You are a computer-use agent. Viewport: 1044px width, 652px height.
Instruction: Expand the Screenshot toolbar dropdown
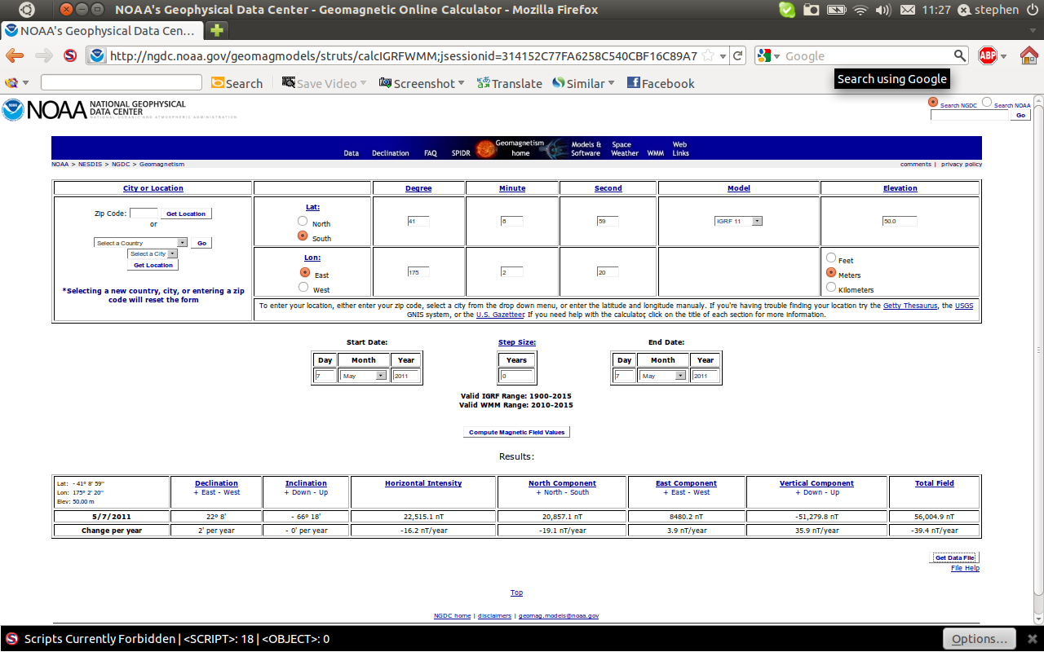pos(461,83)
